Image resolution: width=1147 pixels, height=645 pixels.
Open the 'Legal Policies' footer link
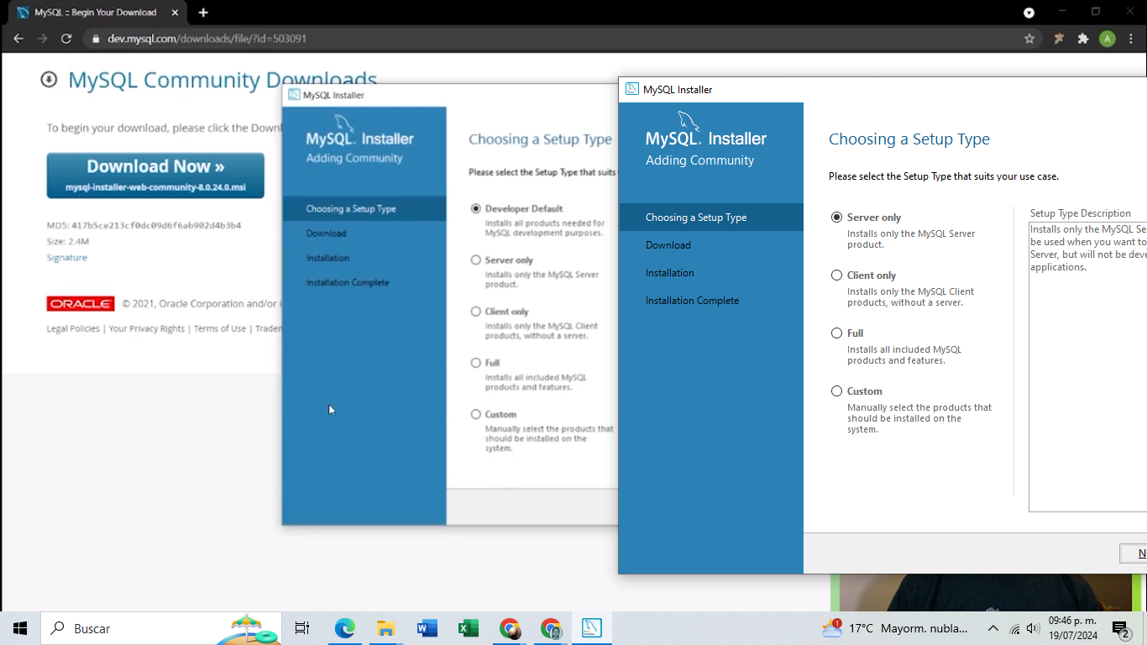tap(73, 328)
